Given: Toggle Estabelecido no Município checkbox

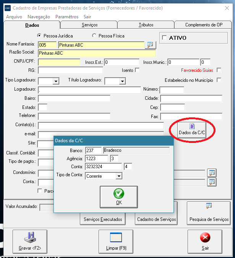Looking at the screenshot, I should coord(219,80).
